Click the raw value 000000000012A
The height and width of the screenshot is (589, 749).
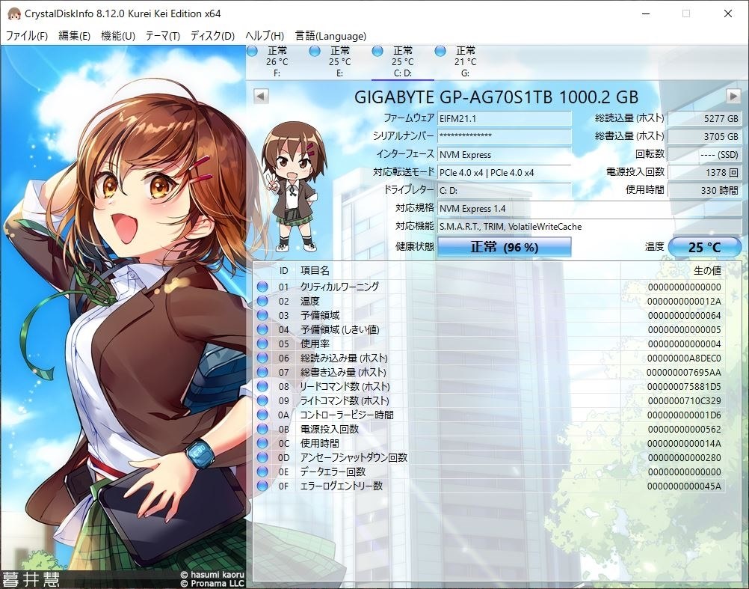tap(684, 301)
